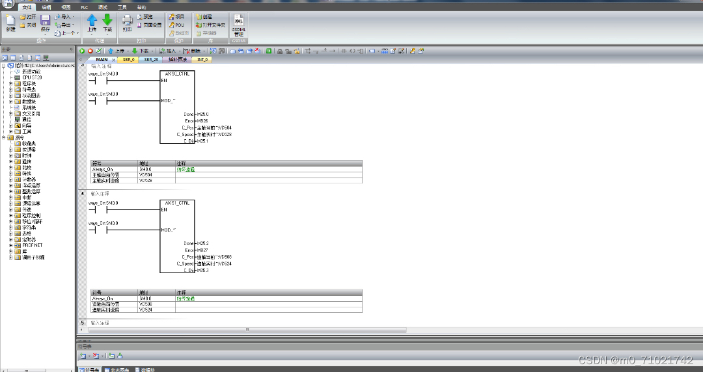Click the 项目 (Project) protection button
Viewport: 703px width, 372px height.
point(176,16)
